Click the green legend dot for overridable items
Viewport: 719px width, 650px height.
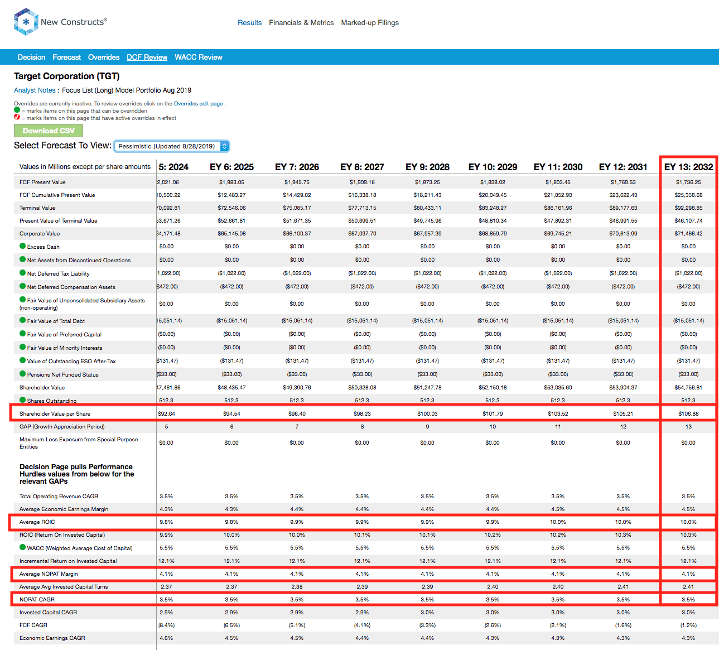(17, 110)
